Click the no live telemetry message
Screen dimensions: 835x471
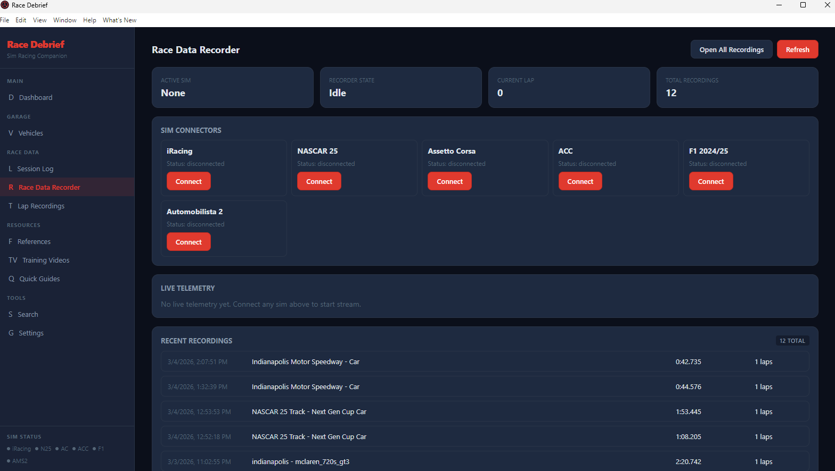(x=261, y=304)
